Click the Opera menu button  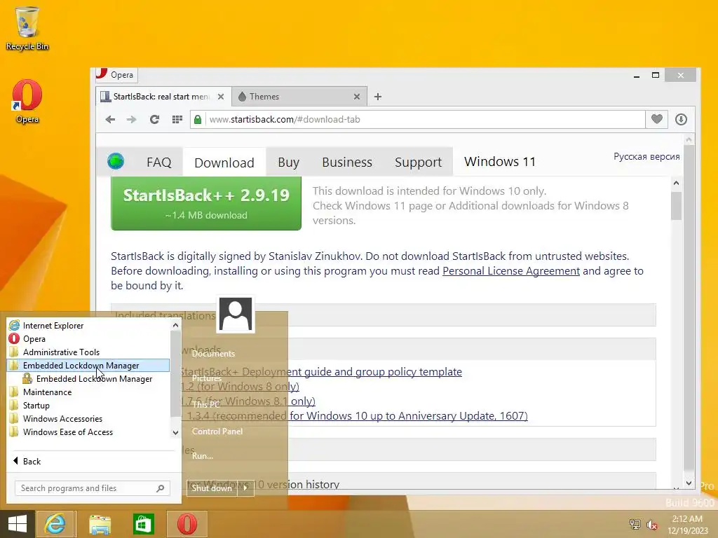pyautogui.click(x=116, y=74)
